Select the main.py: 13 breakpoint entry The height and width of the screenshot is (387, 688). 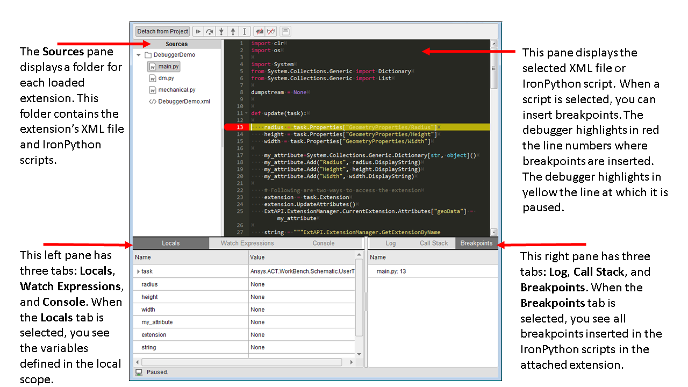click(391, 271)
